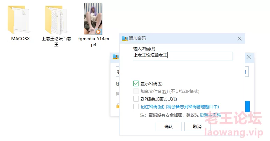270x141 pixels.
Task: Close the 添加密码 dialog
Action: click(x=239, y=39)
